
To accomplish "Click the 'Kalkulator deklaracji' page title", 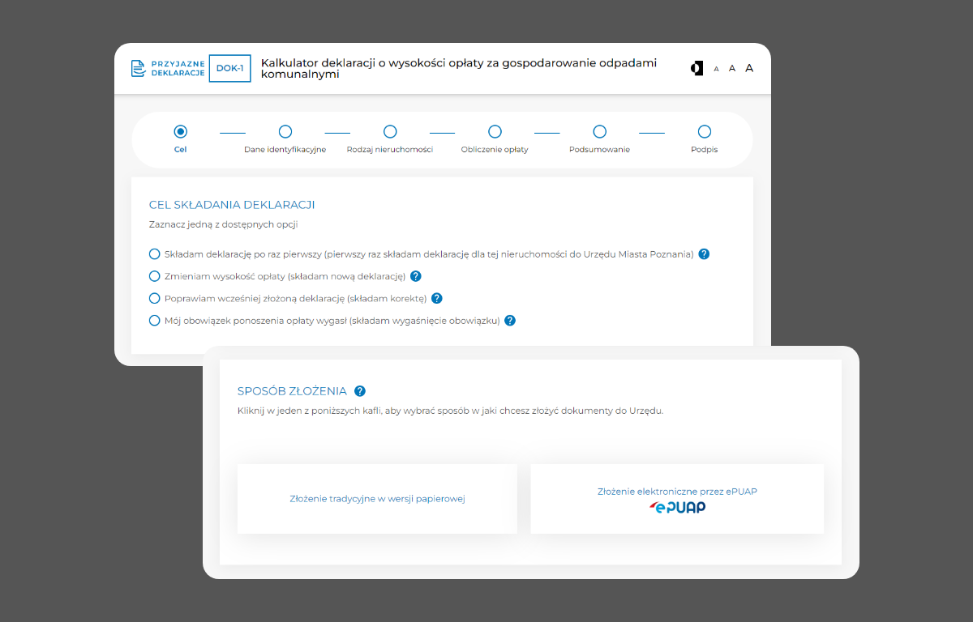I will [x=459, y=68].
